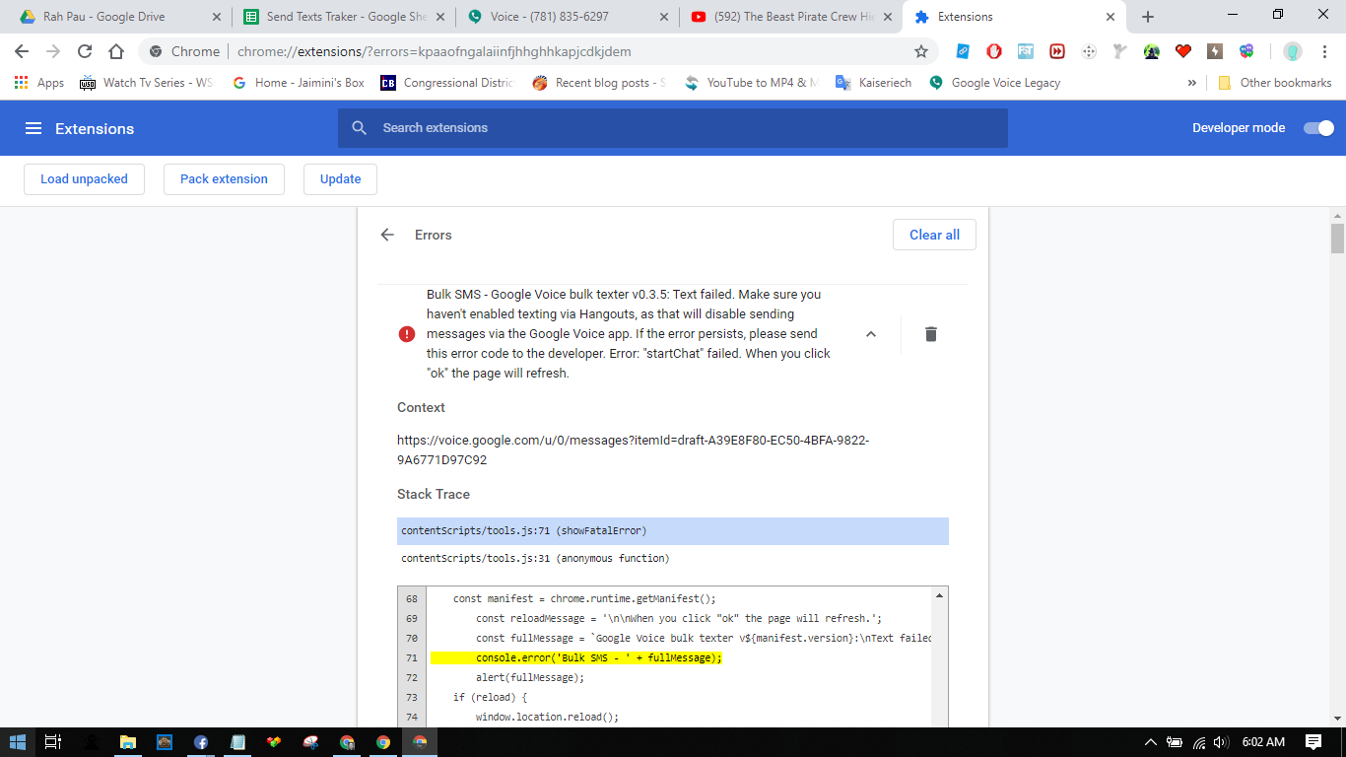This screenshot has height=757, width=1346.
Task: Click the Pack extension button
Action: [x=224, y=179]
